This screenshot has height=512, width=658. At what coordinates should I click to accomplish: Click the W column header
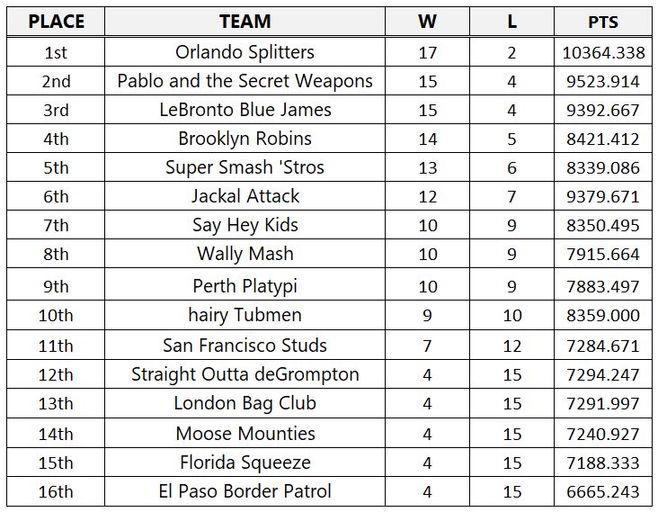coord(428,22)
